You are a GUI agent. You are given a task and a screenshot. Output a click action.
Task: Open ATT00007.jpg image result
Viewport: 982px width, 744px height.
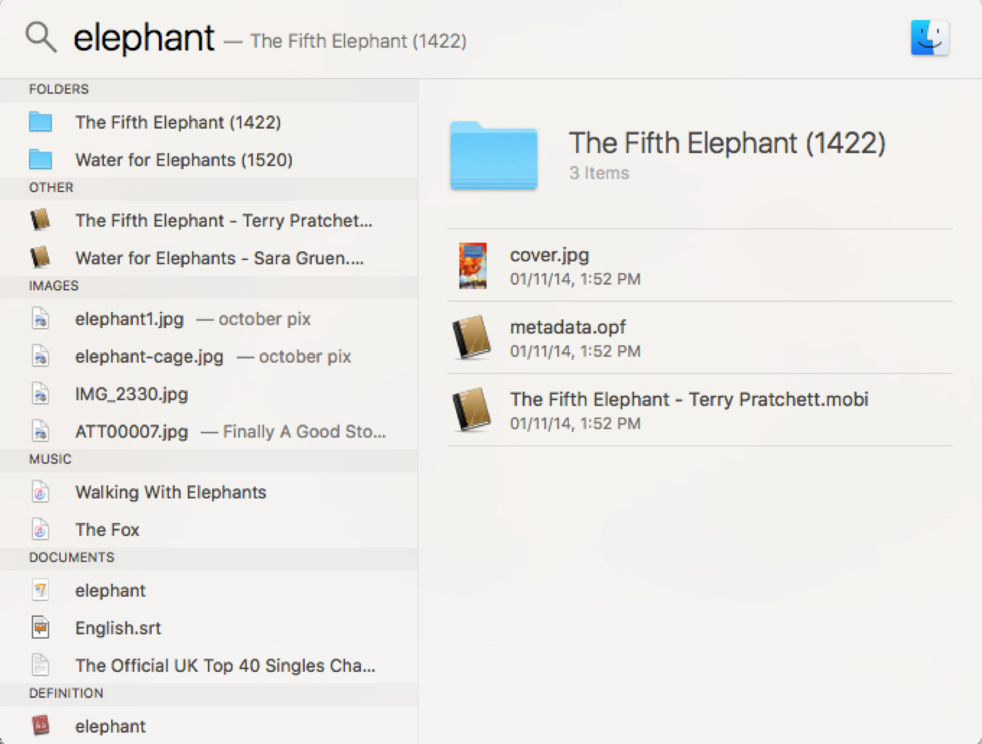pyautogui.click(x=132, y=431)
